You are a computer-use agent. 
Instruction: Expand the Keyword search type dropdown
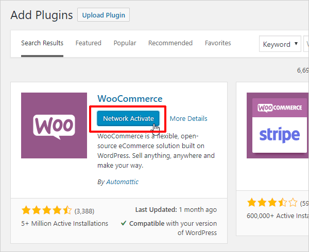tap(280, 44)
